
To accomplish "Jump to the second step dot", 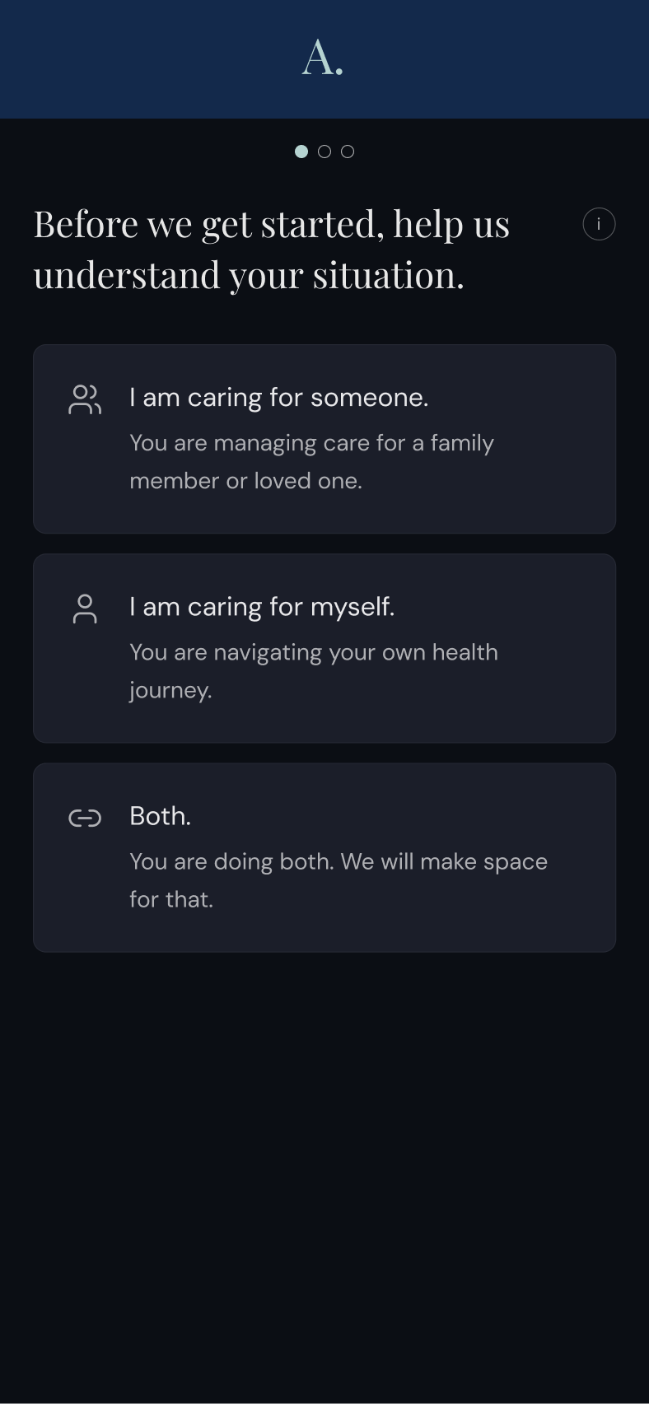I will coord(324,152).
